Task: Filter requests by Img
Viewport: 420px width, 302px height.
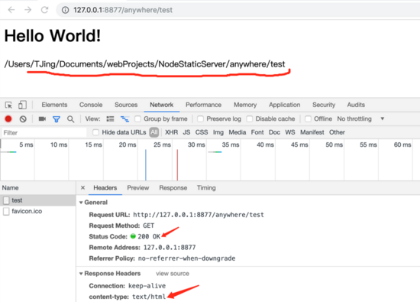Action: (x=218, y=132)
